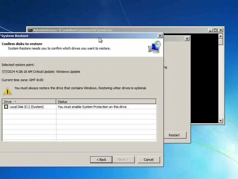This screenshot has height=179, width=238.
Task: Maximize the cmd.exe window
Action: [215, 30]
